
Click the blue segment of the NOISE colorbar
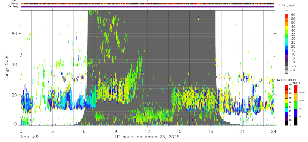point(295,113)
